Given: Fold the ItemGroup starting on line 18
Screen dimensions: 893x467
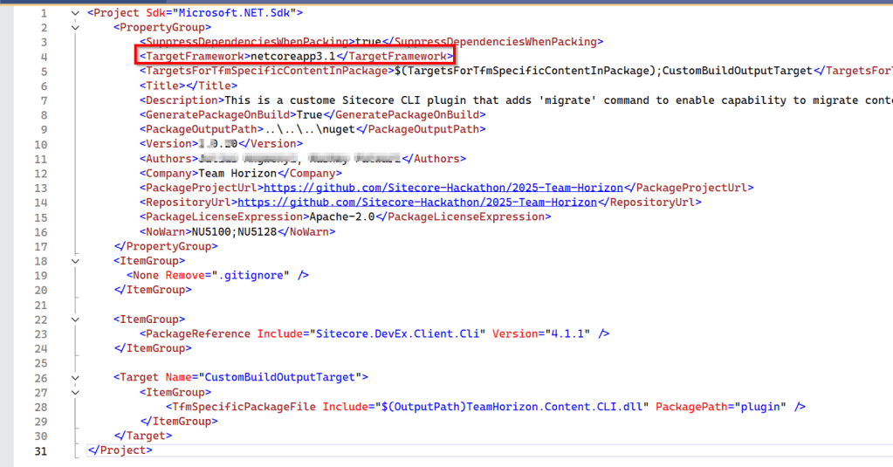Looking at the screenshot, I should [x=75, y=261].
